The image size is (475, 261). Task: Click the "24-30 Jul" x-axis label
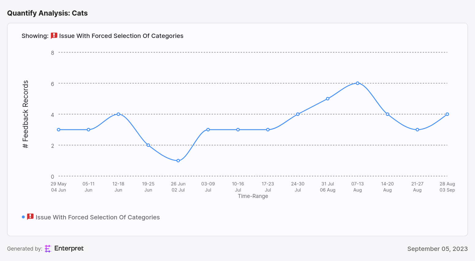pyautogui.click(x=298, y=187)
